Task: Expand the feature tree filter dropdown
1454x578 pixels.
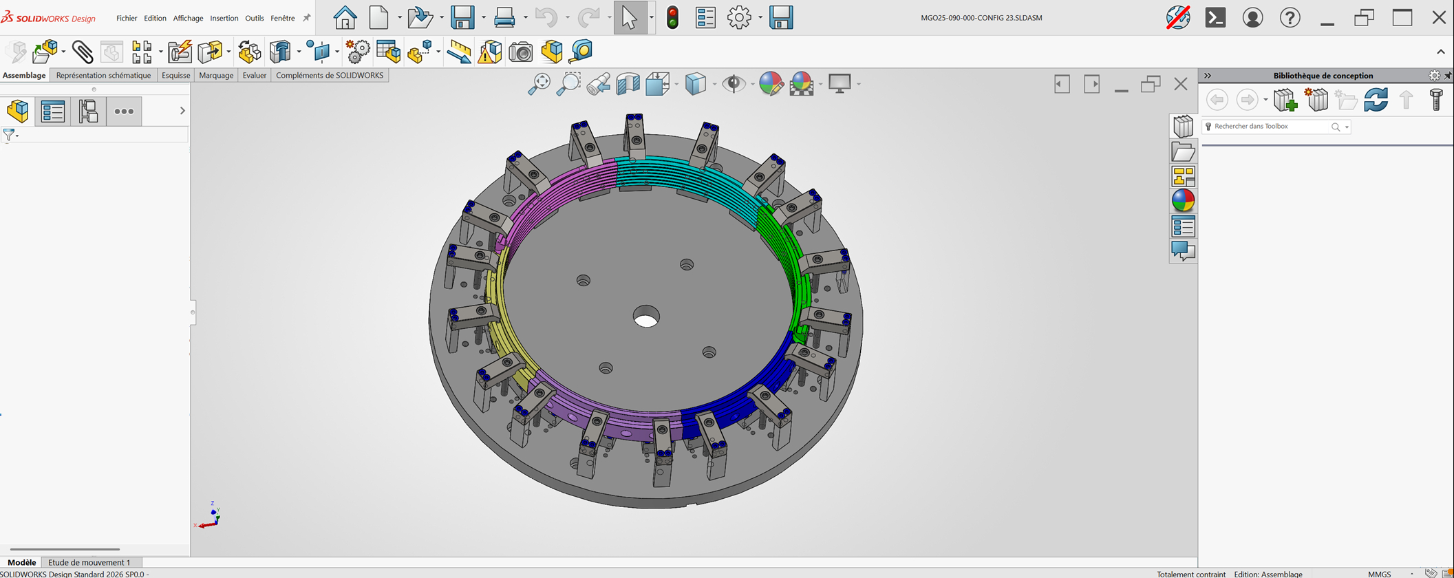Action: 17,136
